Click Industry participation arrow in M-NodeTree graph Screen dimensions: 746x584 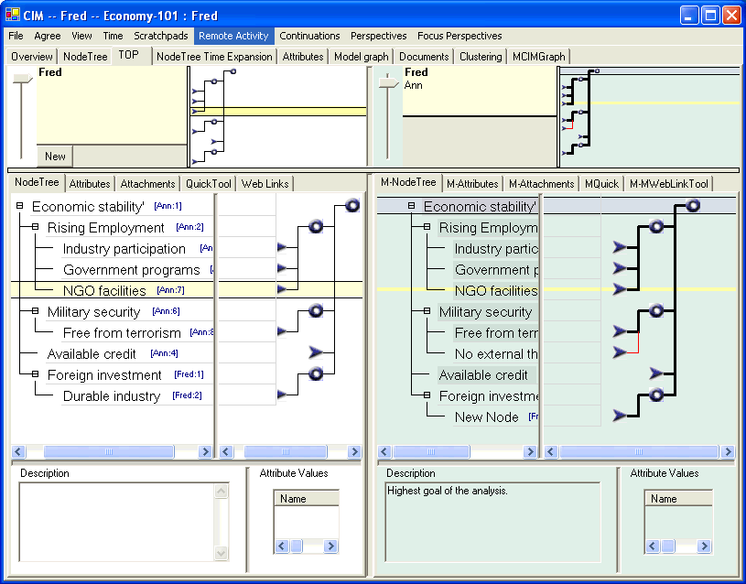pyautogui.click(x=622, y=247)
